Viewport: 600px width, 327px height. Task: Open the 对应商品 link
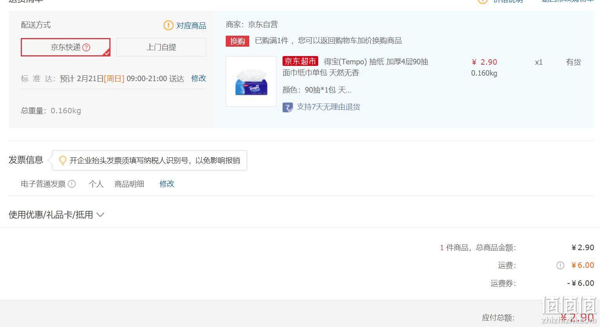coord(191,25)
